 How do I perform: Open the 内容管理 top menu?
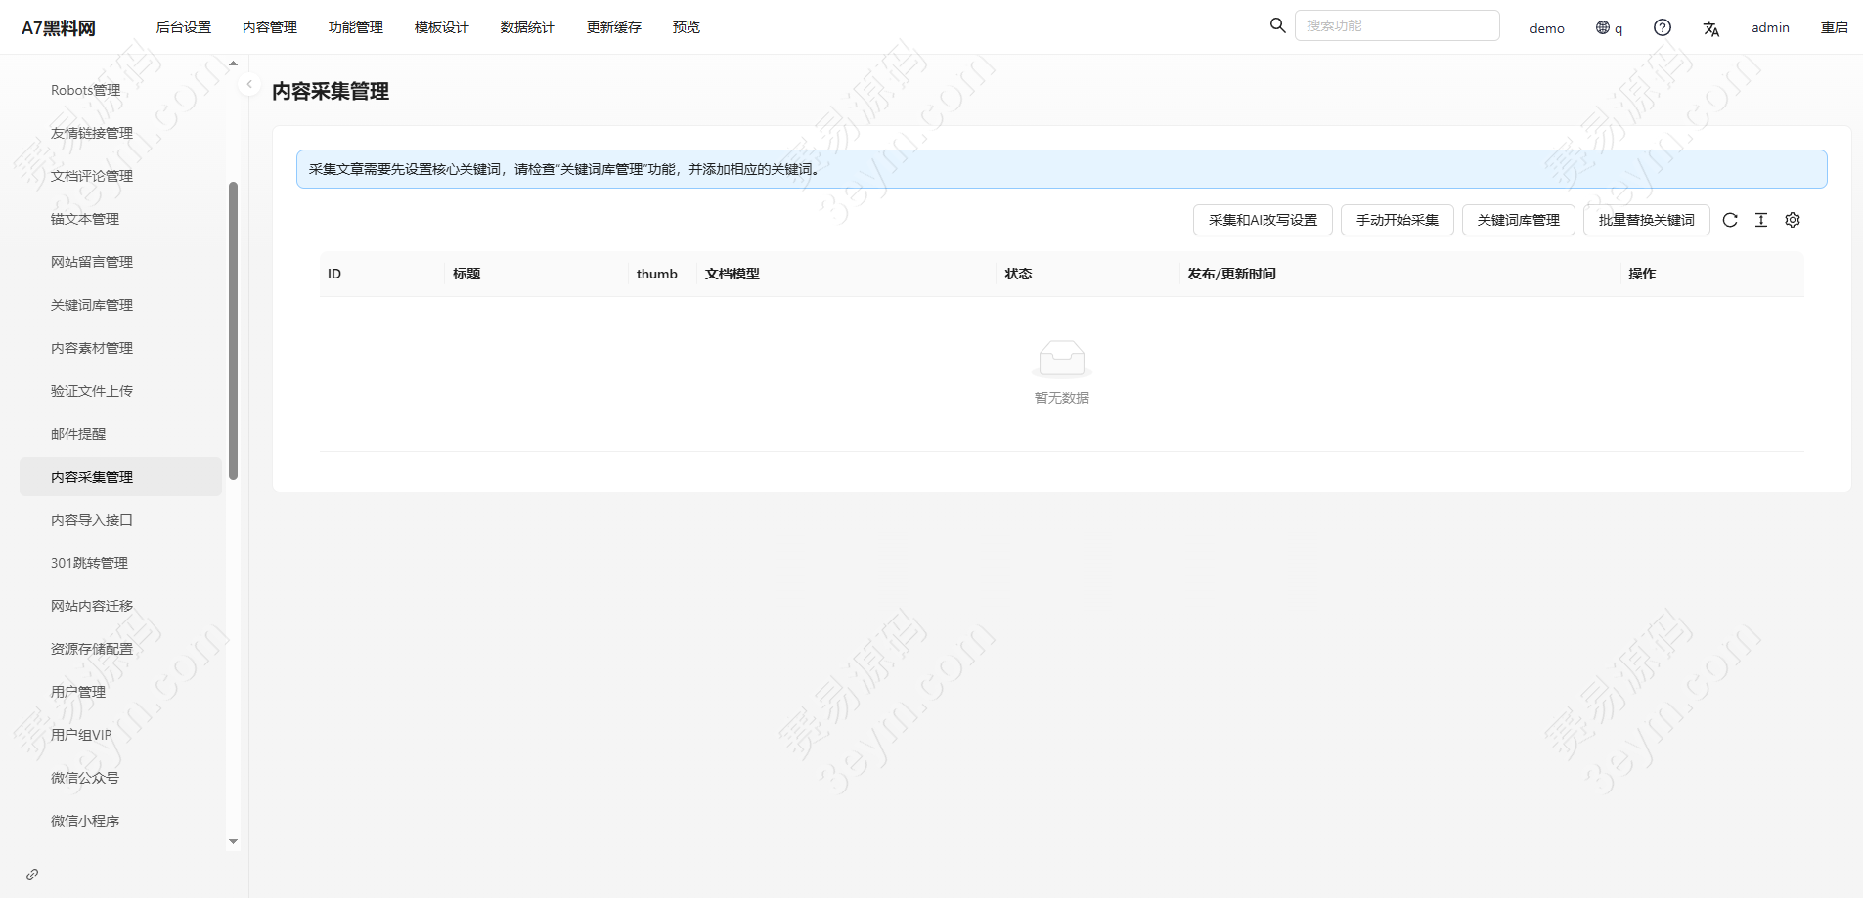pyautogui.click(x=269, y=27)
